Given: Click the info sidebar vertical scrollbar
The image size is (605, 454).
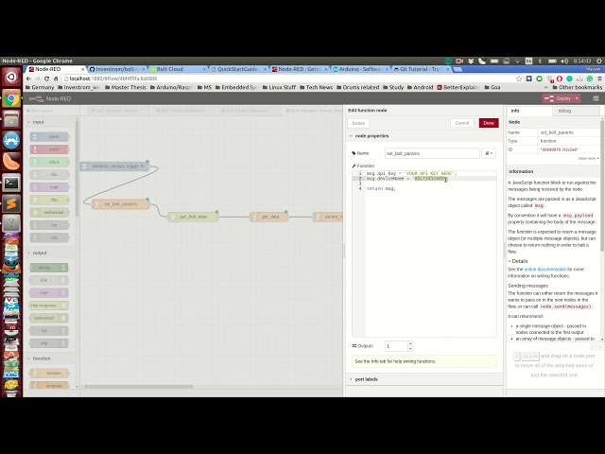Looking at the screenshot, I should coord(602,185).
